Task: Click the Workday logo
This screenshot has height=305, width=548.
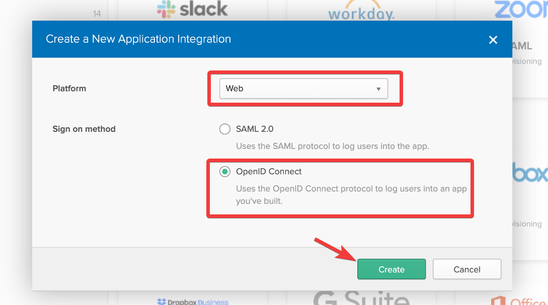Action: point(361,13)
